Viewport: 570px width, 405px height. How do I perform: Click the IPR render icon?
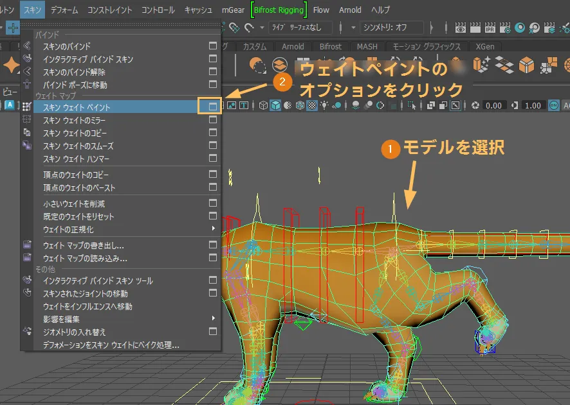tap(489, 28)
